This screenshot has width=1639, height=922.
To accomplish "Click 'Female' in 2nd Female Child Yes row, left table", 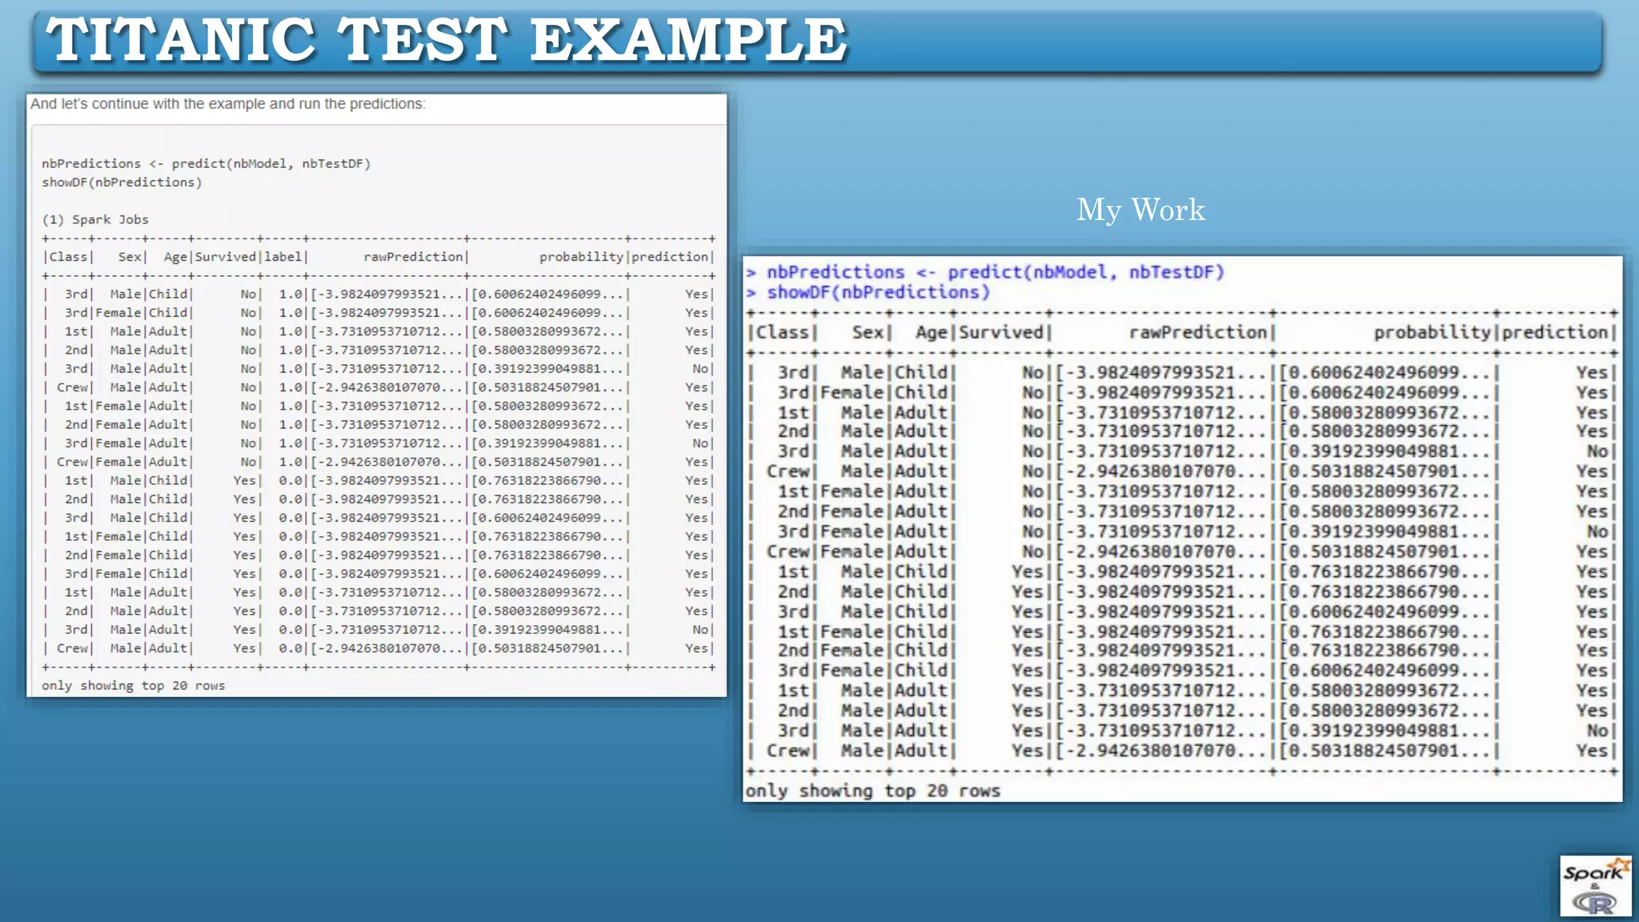I will tap(118, 555).
